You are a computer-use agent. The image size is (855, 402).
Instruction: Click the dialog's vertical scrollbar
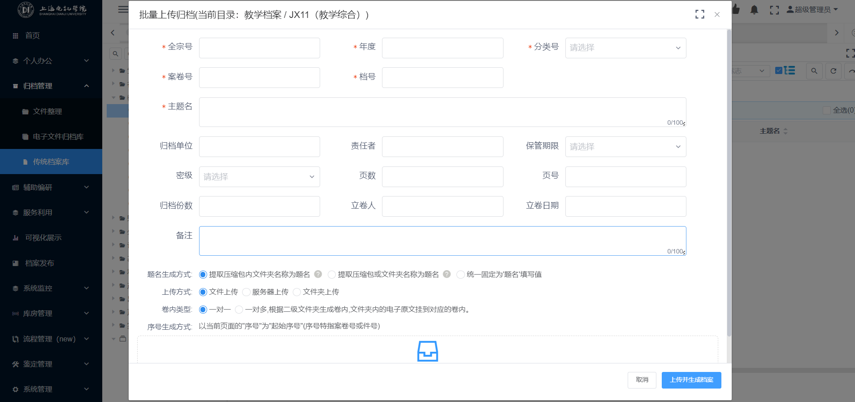[x=729, y=179]
